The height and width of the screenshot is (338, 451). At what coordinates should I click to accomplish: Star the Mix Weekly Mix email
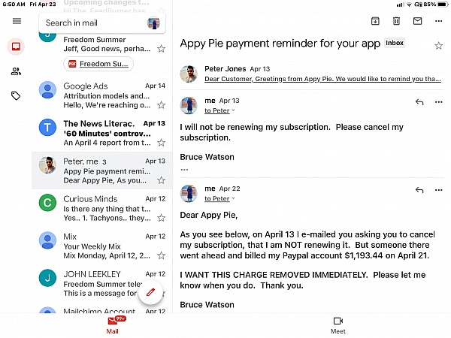161,255
